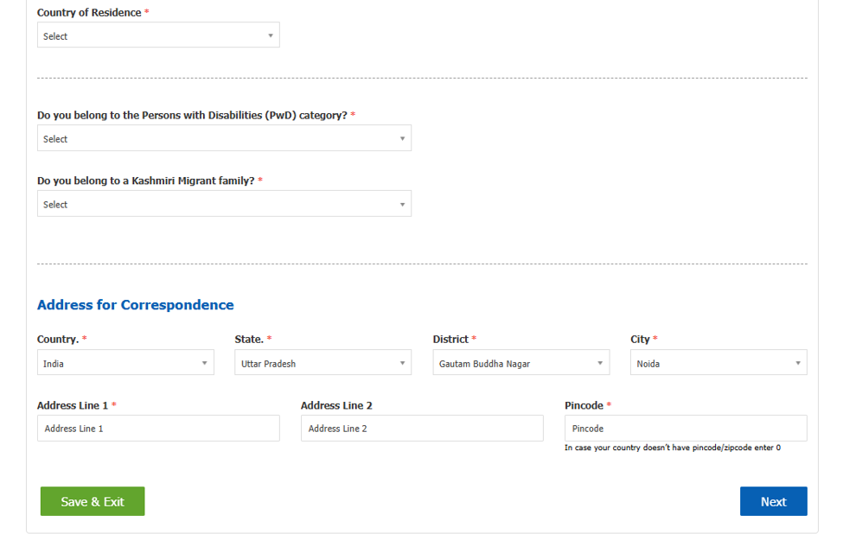The width and height of the screenshot is (843, 553).
Task: Click the green Save & Exit button
Action: (93, 501)
